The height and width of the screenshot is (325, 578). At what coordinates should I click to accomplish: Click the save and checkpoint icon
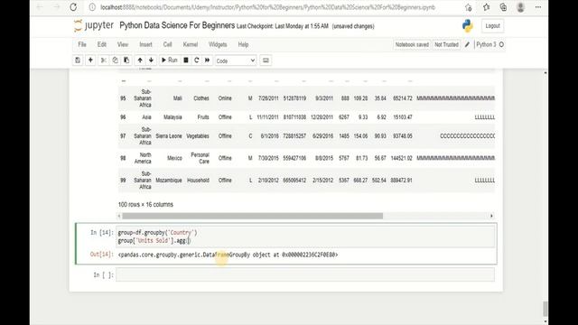pos(78,60)
